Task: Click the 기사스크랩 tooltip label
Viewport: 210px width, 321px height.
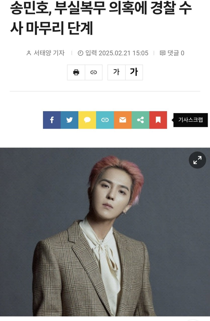Action: coord(191,120)
